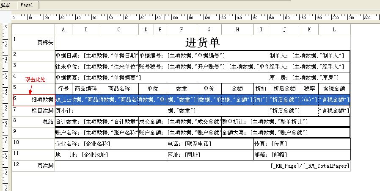Select column header F
This screenshot has height=191, width=380.
coord(182,30)
